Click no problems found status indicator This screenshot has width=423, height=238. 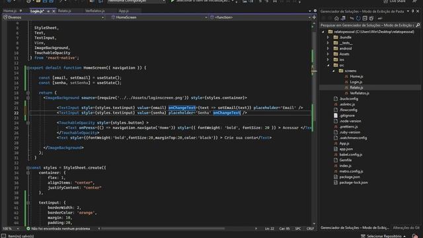[x=58, y=229]
